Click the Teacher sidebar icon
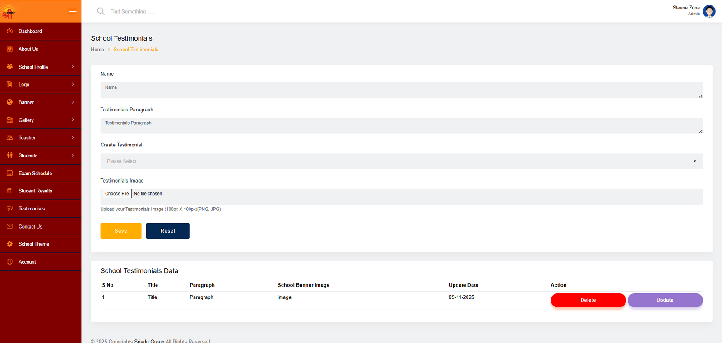 coord(9,137)
